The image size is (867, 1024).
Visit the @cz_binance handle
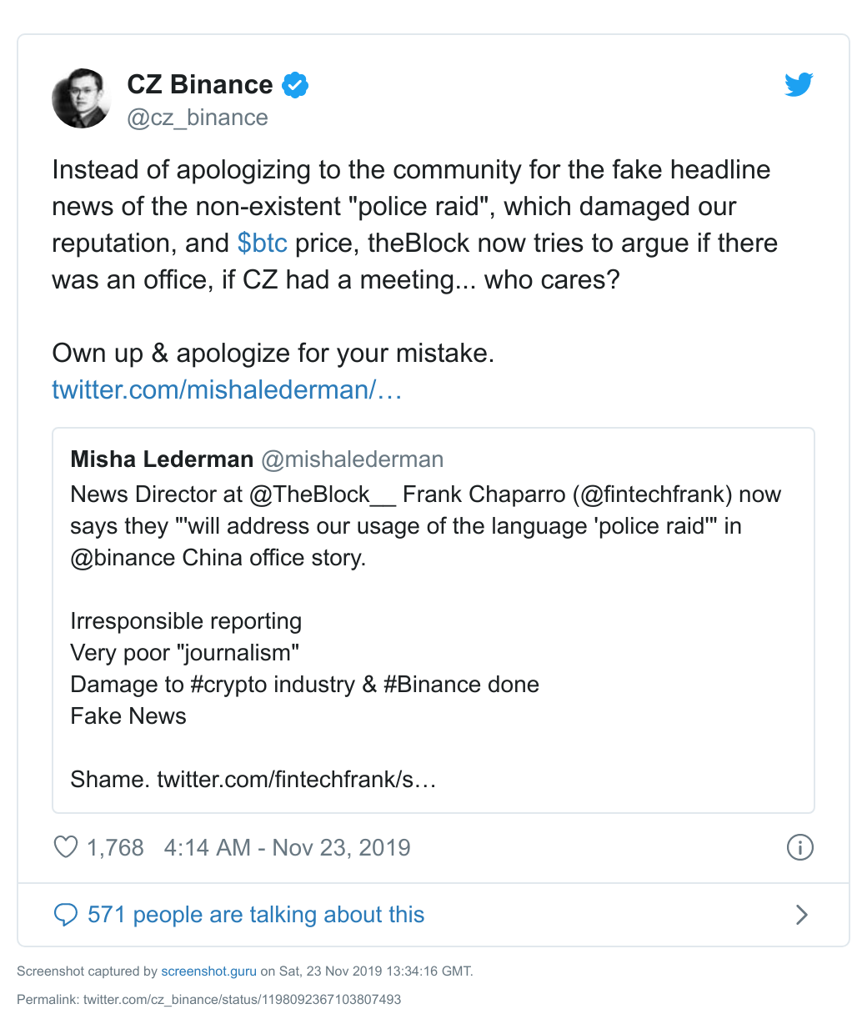point(198,118)
